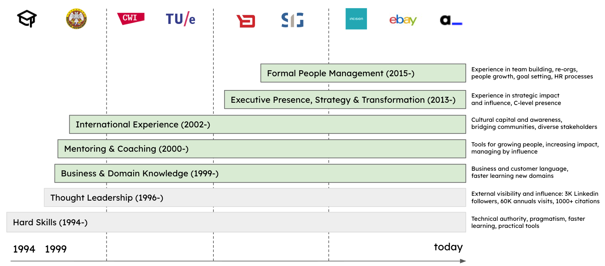This screenshot has height=266, width=605.
Task: Select the red stylized B logo
Action: [x=246, y=21]
